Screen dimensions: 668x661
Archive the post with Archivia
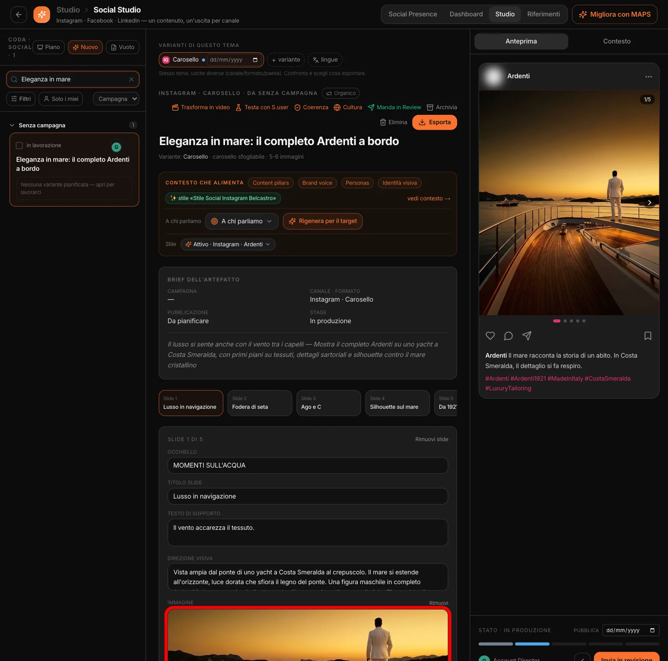pyautogui.click(x=442, y=107)
